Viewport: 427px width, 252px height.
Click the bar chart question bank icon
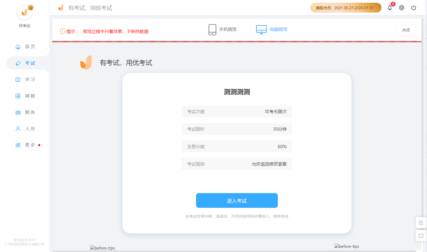[x=18, y=112]
